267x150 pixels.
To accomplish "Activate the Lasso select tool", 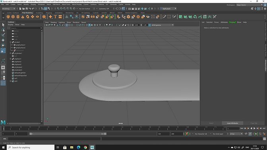I will click(3, 30).
